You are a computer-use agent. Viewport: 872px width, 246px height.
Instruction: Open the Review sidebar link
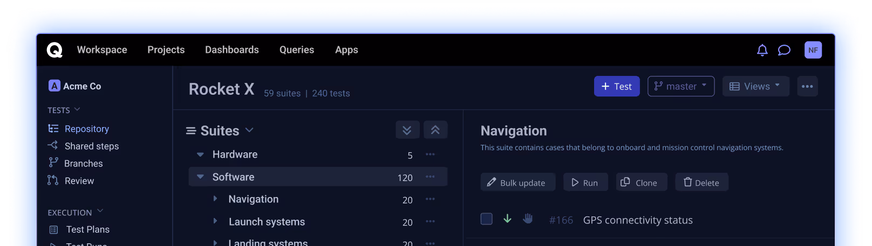coord(79,181)
